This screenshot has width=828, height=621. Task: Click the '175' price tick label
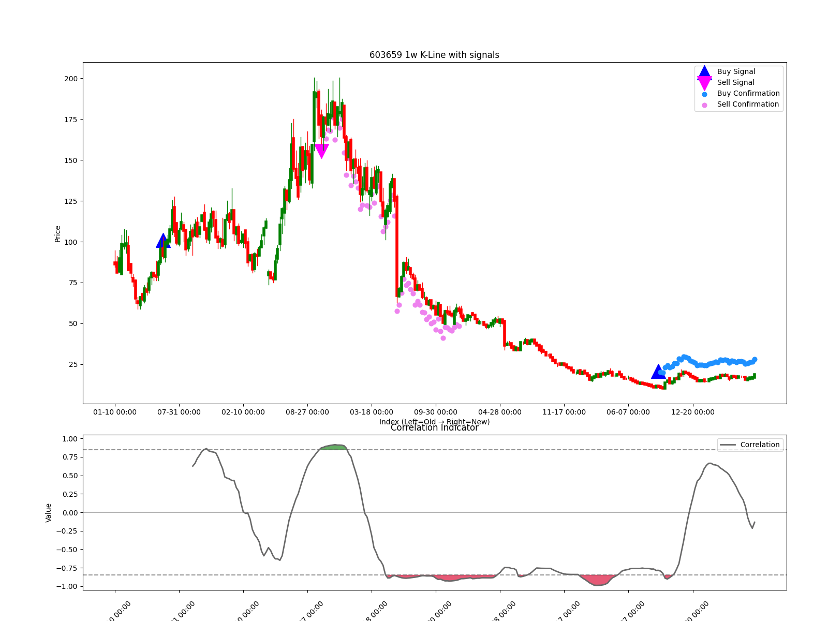[x=71, y=120]
